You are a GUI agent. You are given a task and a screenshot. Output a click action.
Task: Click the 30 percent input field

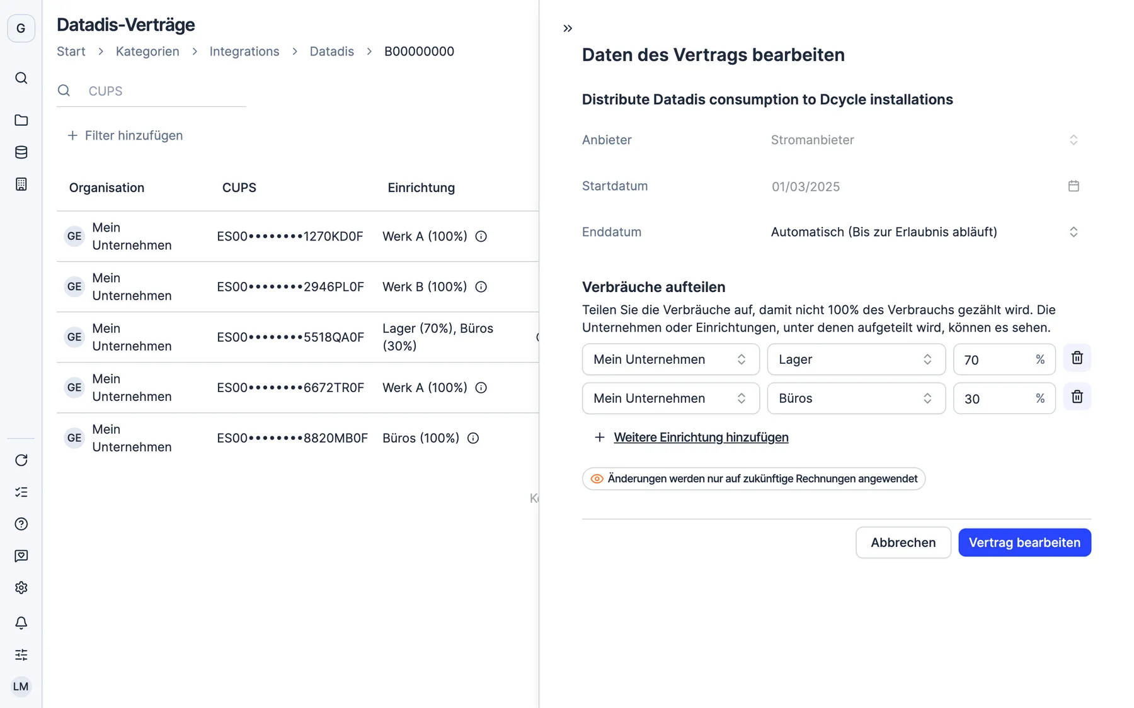[1004, 398]
